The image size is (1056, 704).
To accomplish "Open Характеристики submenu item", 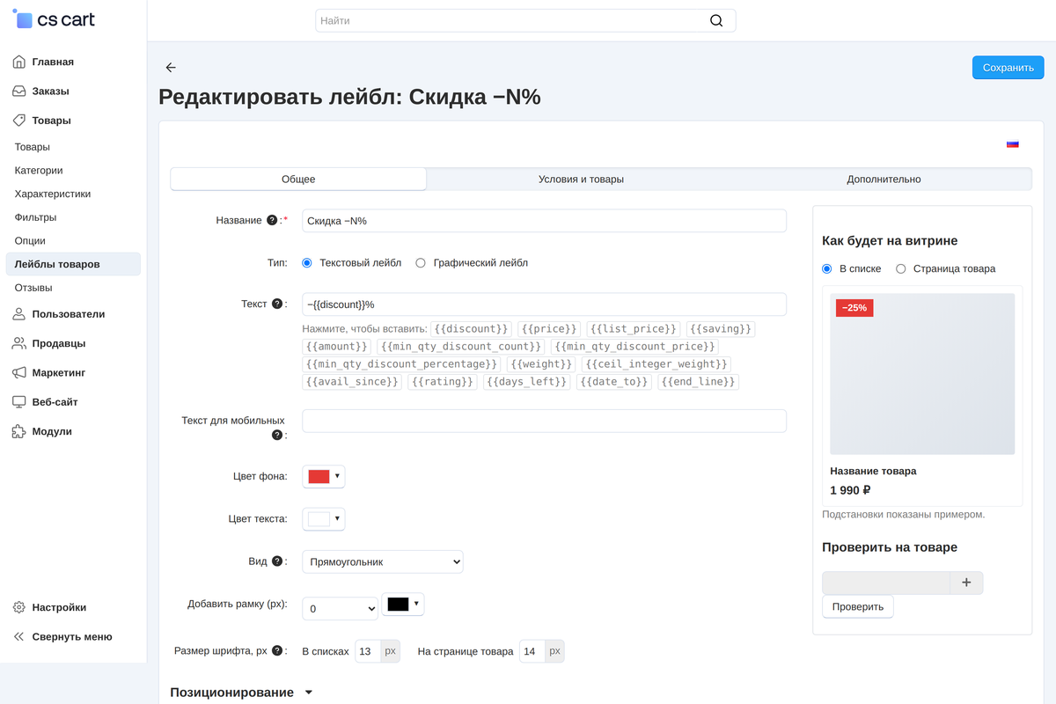I will coord(53,194).
